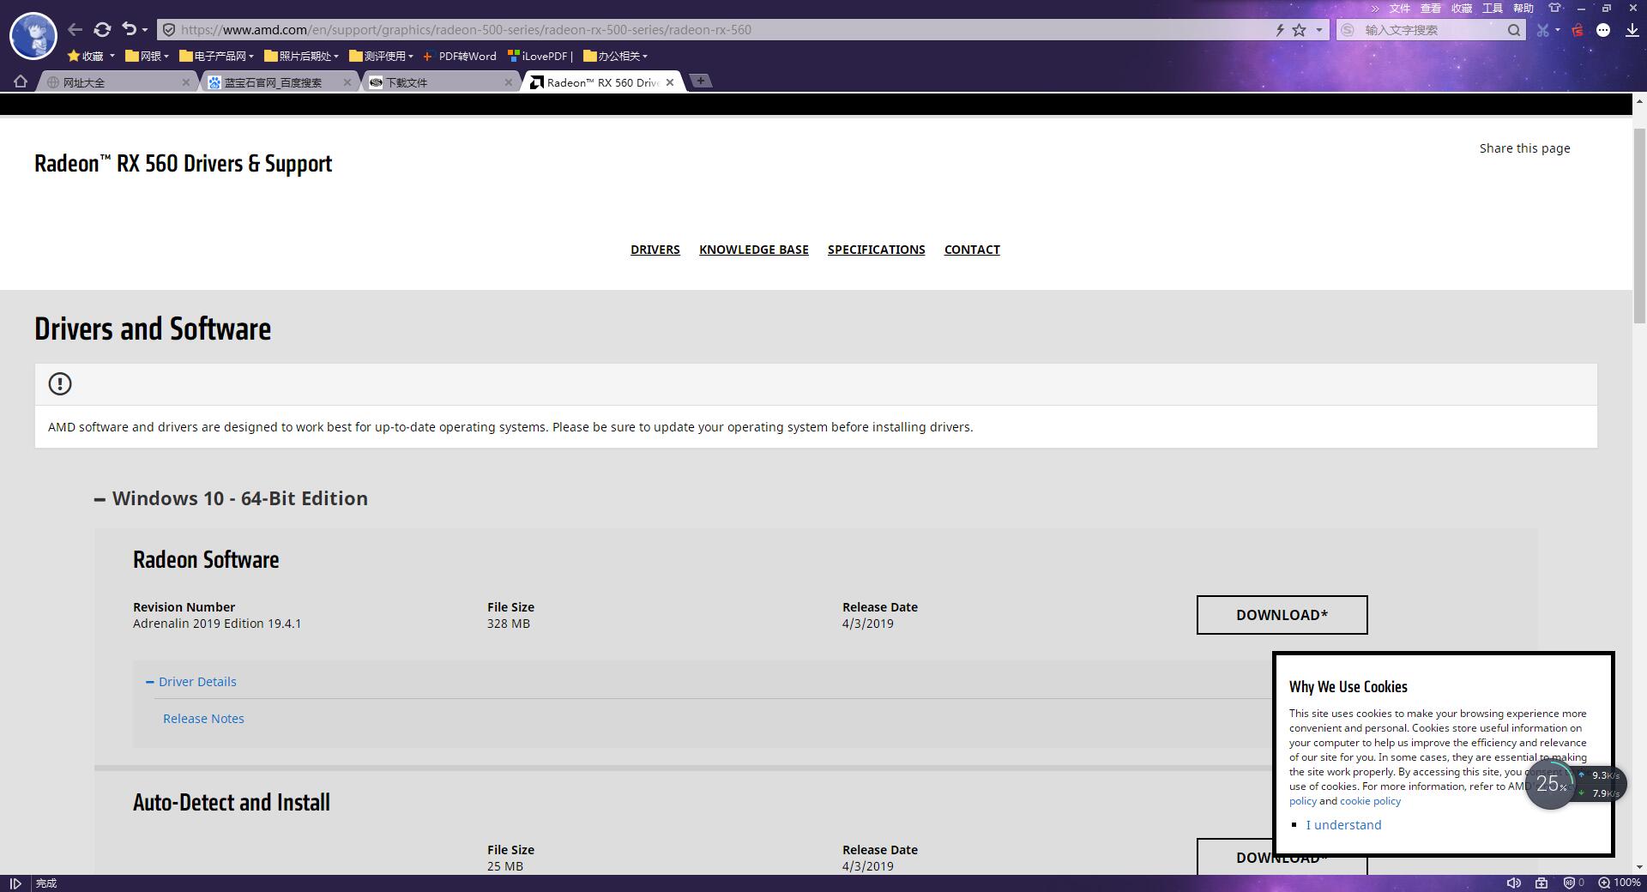Click the home page icon

pos(21,82)
